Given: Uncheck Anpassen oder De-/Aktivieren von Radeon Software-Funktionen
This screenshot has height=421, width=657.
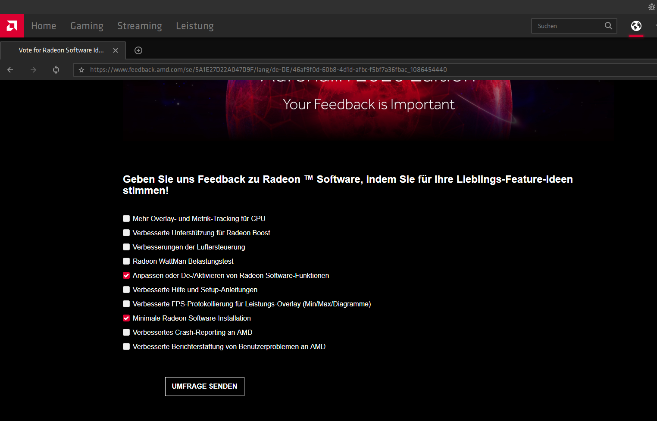Looking at the screenshot, I should click(x=126, y=275).
